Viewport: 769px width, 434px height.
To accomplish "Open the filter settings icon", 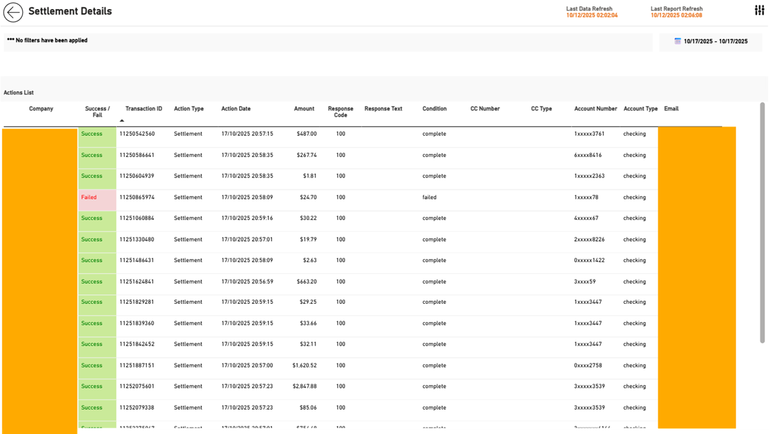I will click(759, 10).
